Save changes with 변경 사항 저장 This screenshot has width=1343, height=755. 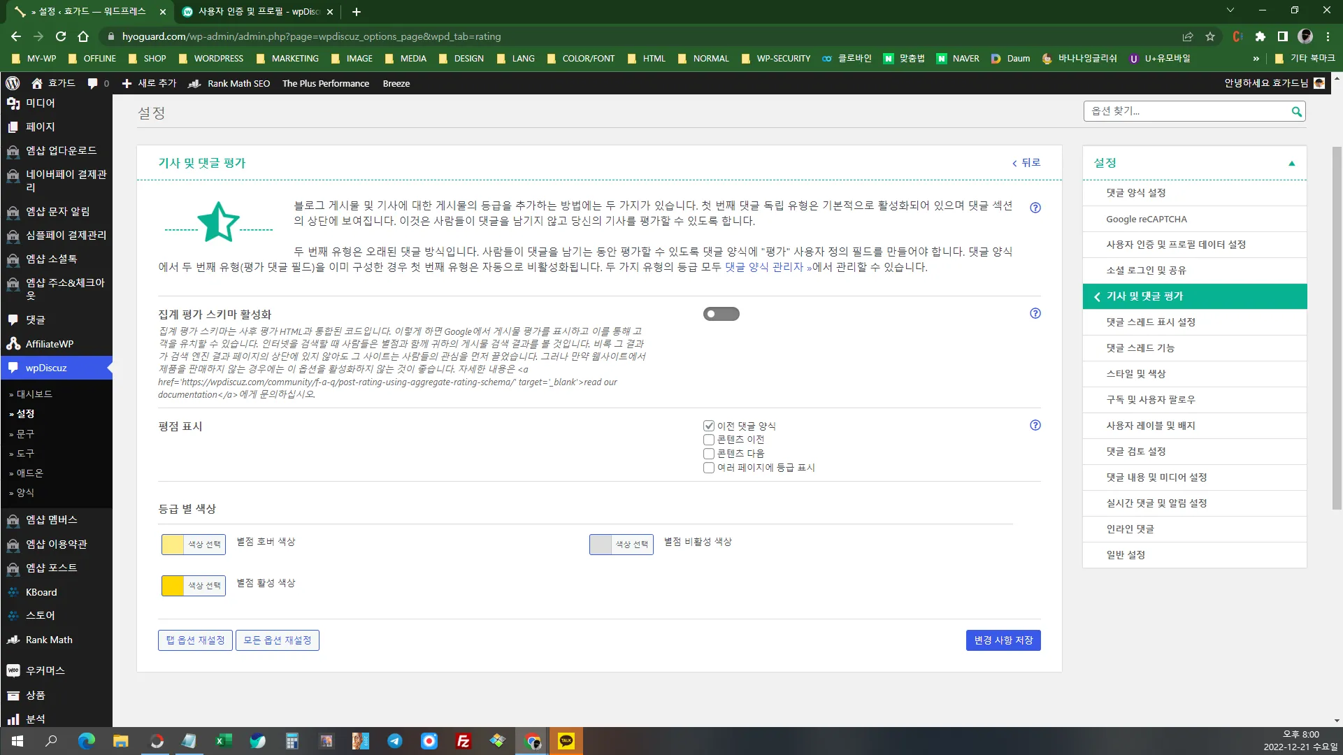1003,640
